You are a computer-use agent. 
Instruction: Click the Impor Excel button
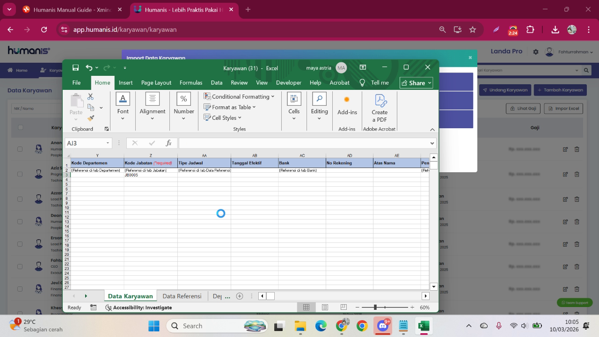click(564, 108)
